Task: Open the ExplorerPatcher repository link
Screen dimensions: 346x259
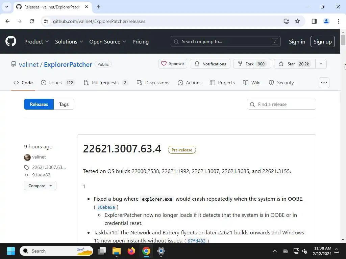Action: click(68, 64)
